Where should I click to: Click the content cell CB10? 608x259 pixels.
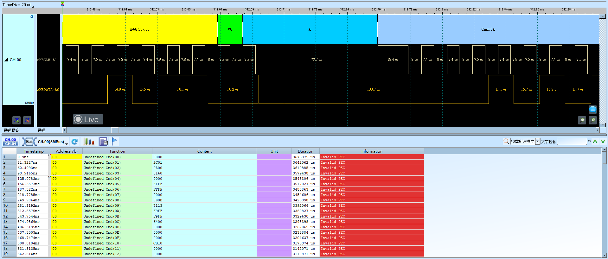pos(204,243)
